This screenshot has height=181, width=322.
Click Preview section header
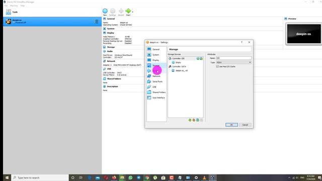292,19
